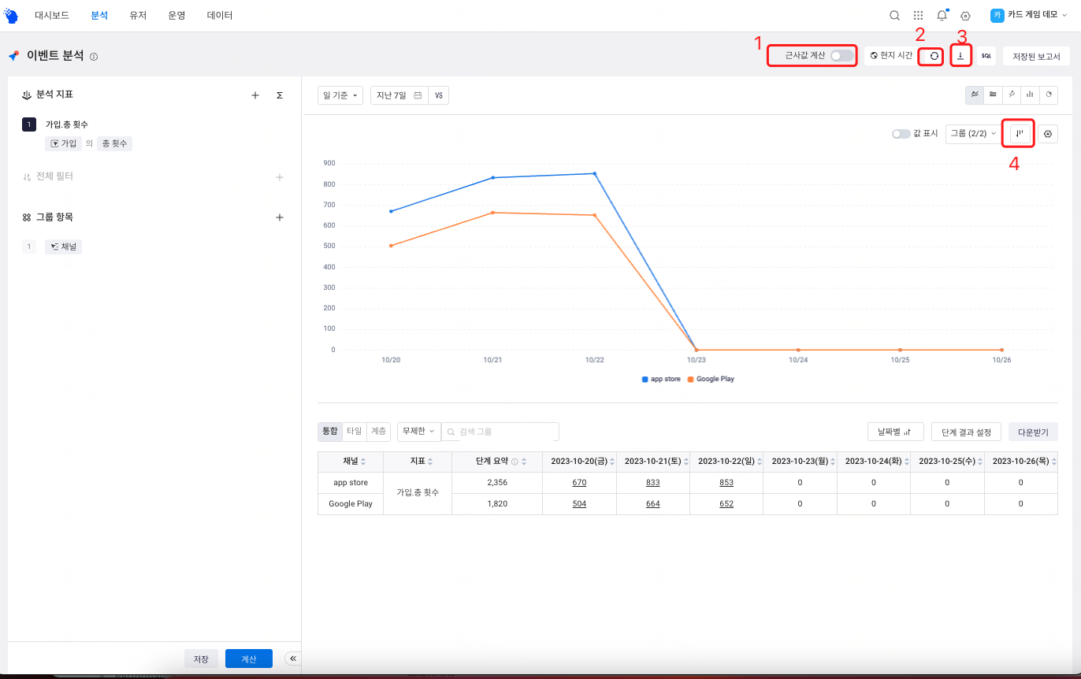Click the 계산 button
The image size is (1081, 679).
[248, 659]
